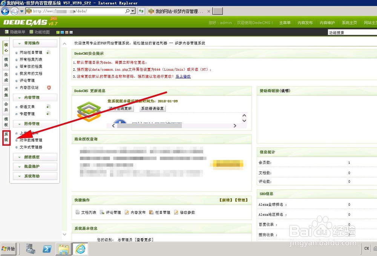The height and width of the screenshot is (256, 377).
Task: Open 网站栏目管理 in sidebar
Action: [31, 52]
